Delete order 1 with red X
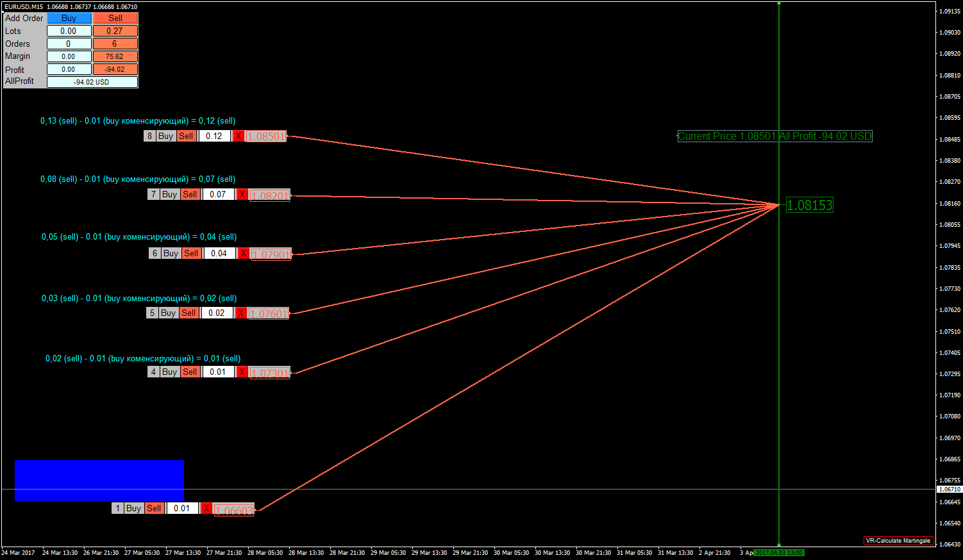The width and height of the screenshot is (963, 560). pyautogui.click(x=206, y=508)
